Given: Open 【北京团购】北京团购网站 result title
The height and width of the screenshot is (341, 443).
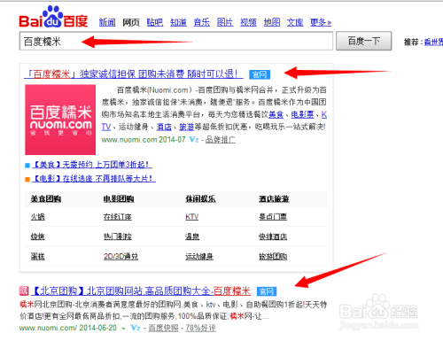Looking at the screenshot, I should 141,291.
